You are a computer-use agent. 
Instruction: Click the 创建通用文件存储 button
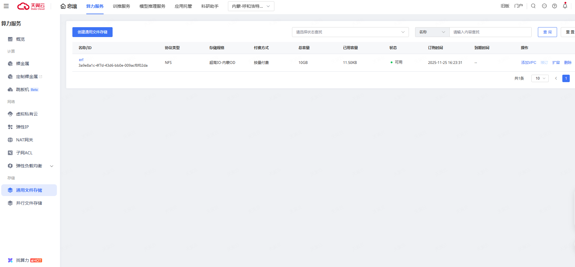tap(92, 32)
